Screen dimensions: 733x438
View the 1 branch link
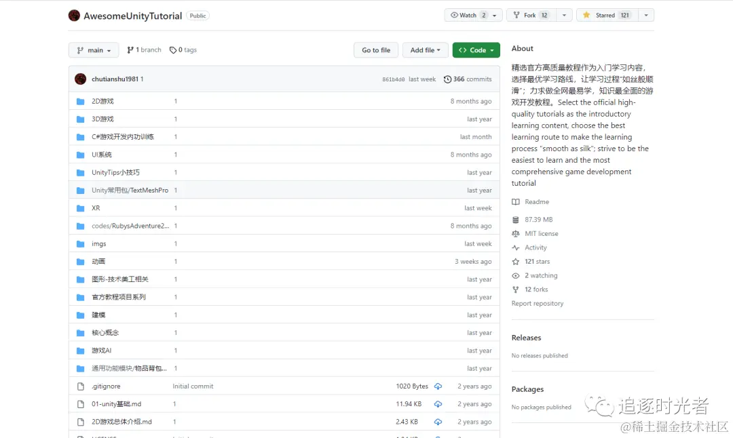[x=144, y=50]
